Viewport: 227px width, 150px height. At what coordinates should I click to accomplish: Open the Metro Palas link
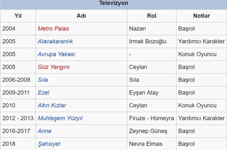click(53, 29)
